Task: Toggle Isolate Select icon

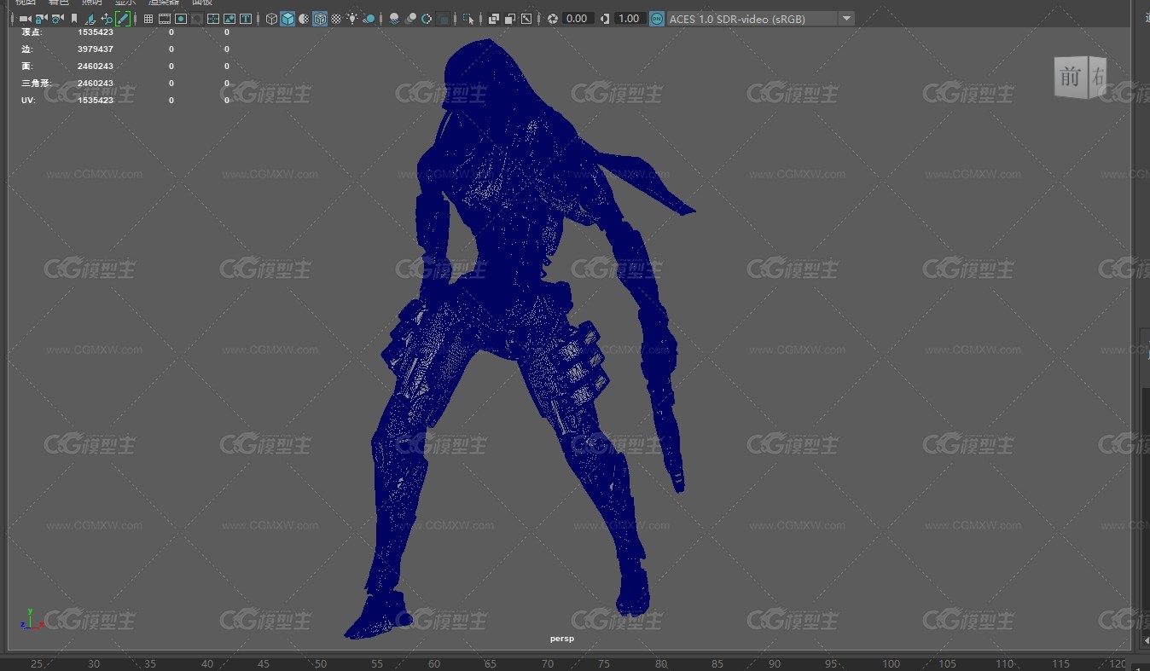Action: (468, 18)
